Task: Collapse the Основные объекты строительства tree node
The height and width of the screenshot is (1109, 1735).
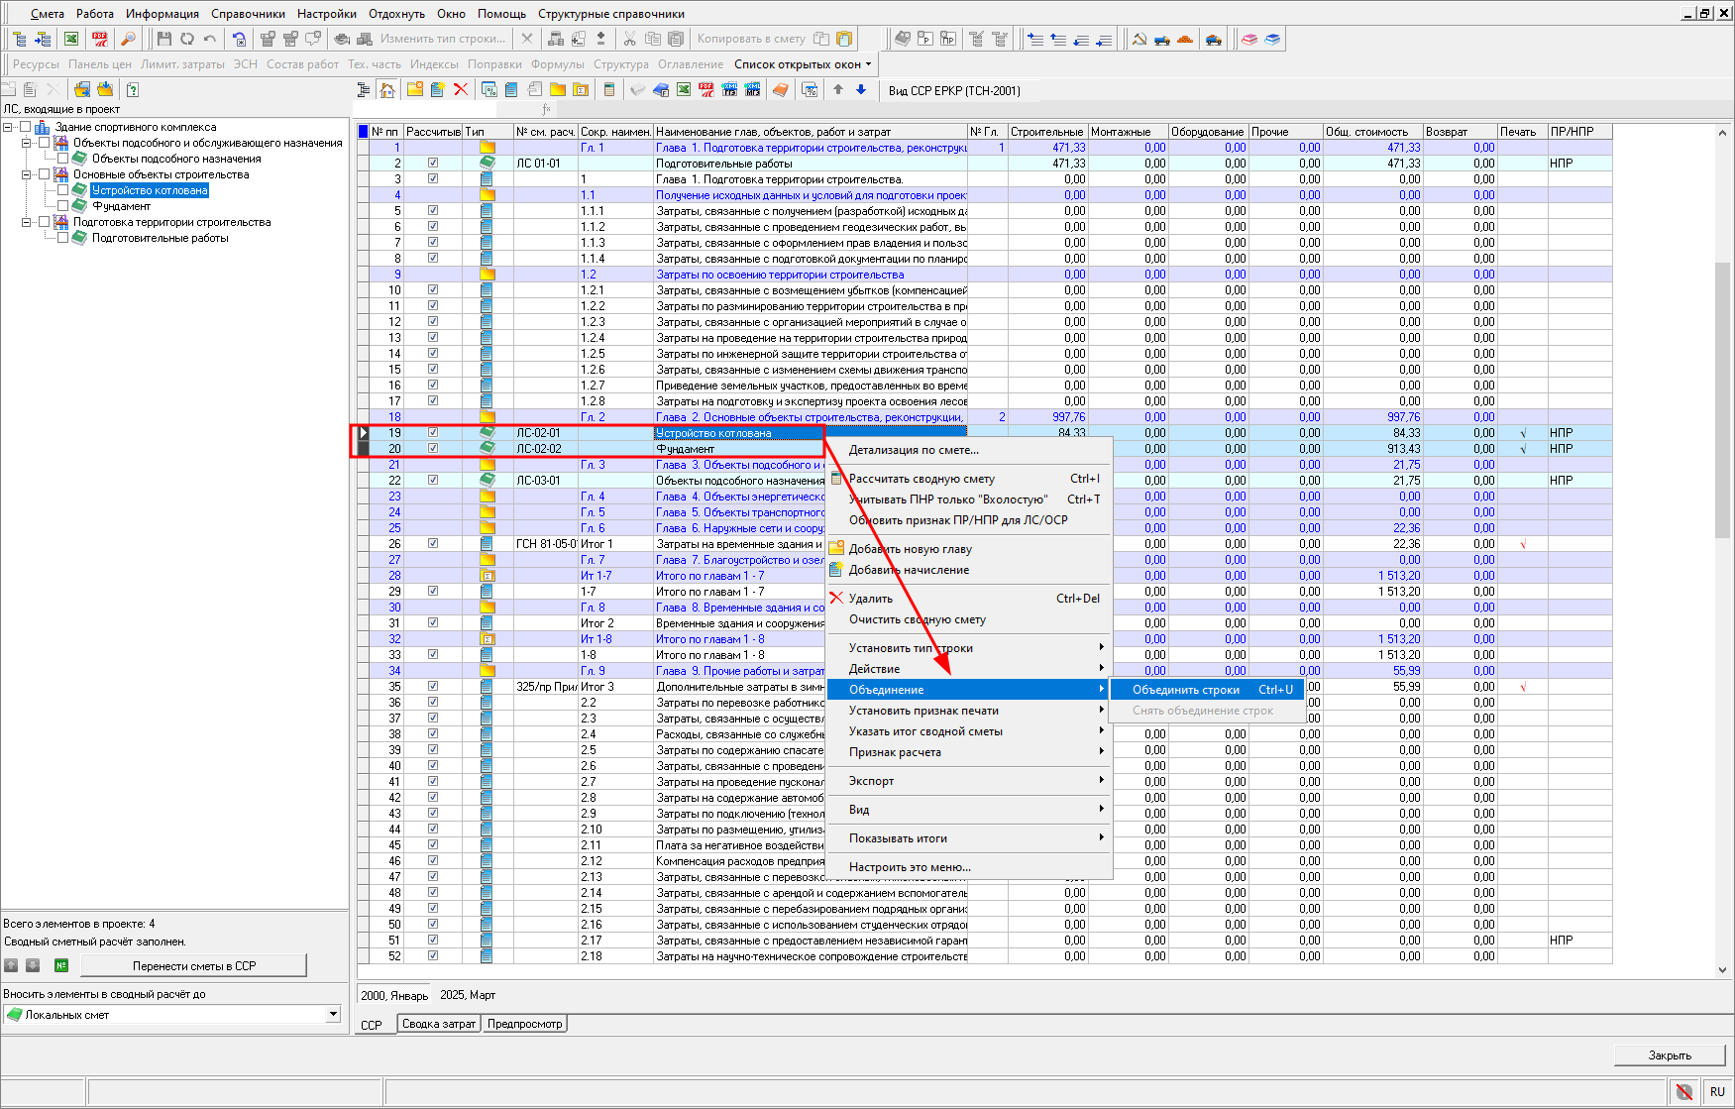Action: (27, 174)
